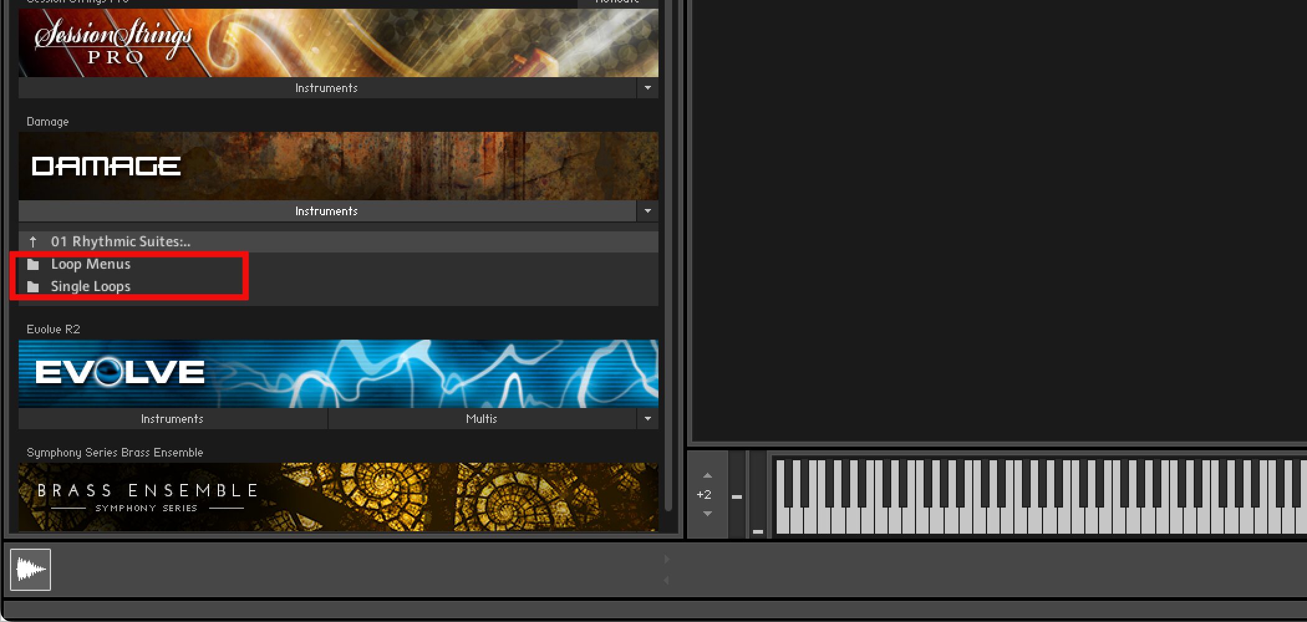Viewport: 1307px width, 622px height.
Task: Click the Brass Ensemble Symphony Series banner
Action: [338, 497]
